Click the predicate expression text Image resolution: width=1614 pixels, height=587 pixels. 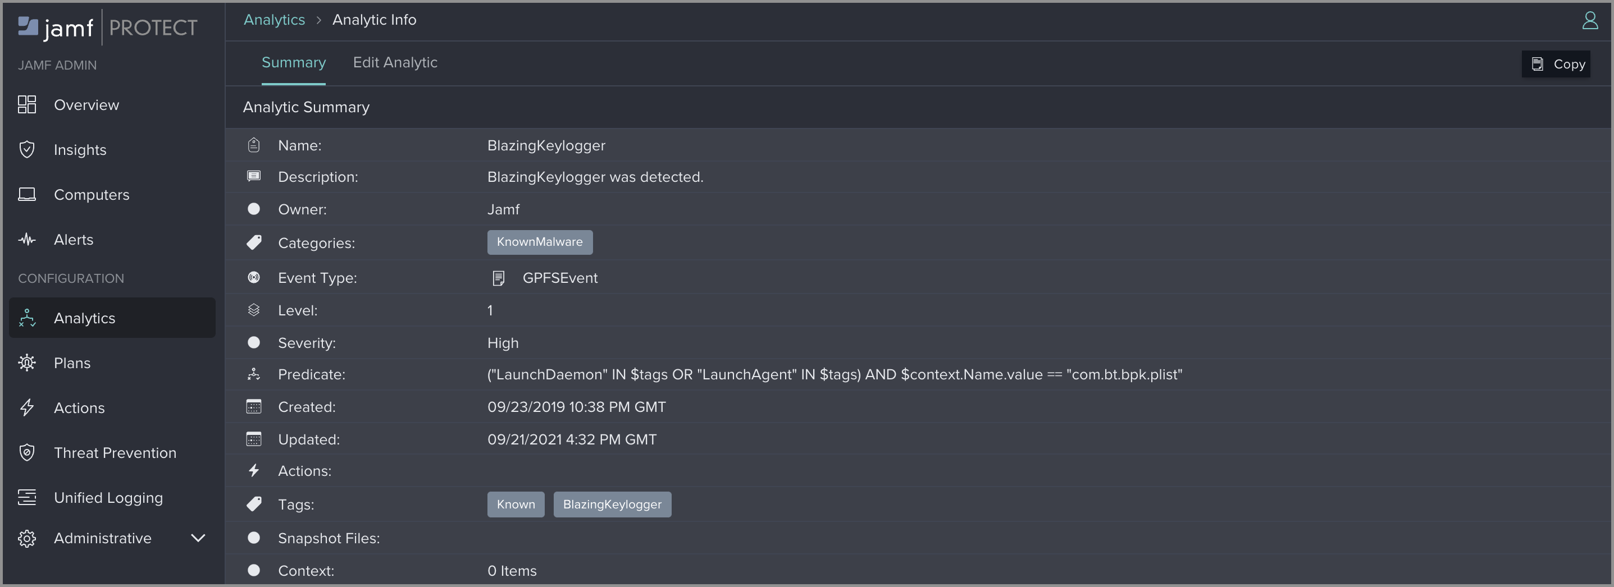(835, 374)
